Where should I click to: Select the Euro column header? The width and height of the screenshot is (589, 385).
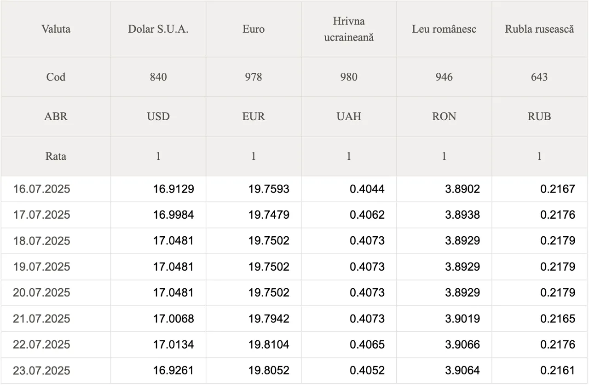[x=254, y=29]
